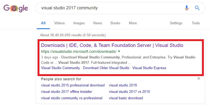Open Download Older Visual Studio sitelink

(106, 68)
